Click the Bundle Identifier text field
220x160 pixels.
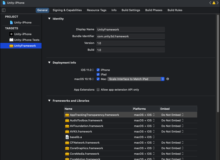click(131, 36)
